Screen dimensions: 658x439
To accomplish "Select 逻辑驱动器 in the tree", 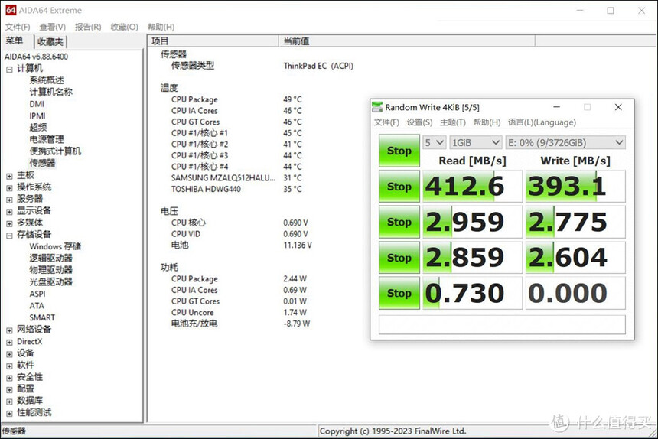I will (x=50, y=258).
